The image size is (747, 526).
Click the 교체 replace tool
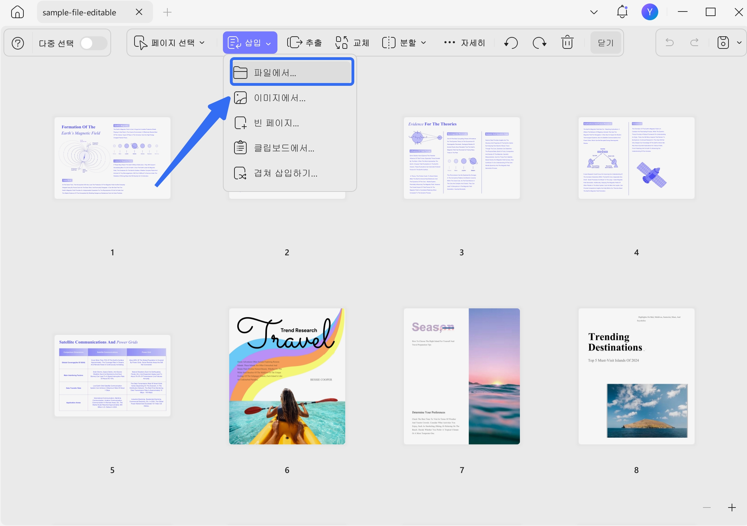click(x=352, y=43)
